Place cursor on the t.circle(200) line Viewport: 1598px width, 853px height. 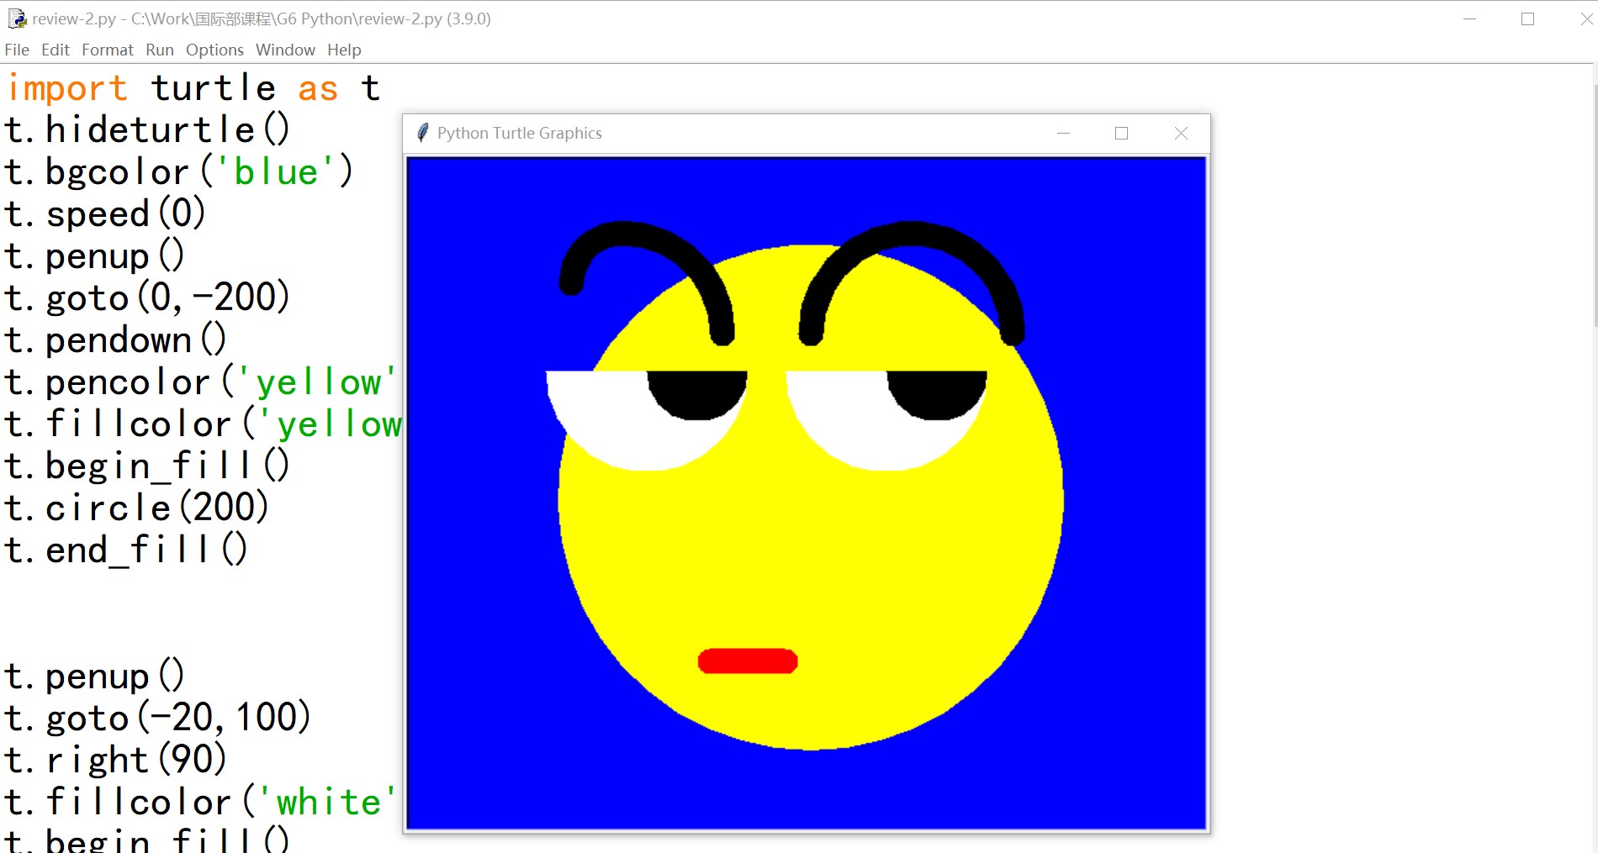pos(136,508)
